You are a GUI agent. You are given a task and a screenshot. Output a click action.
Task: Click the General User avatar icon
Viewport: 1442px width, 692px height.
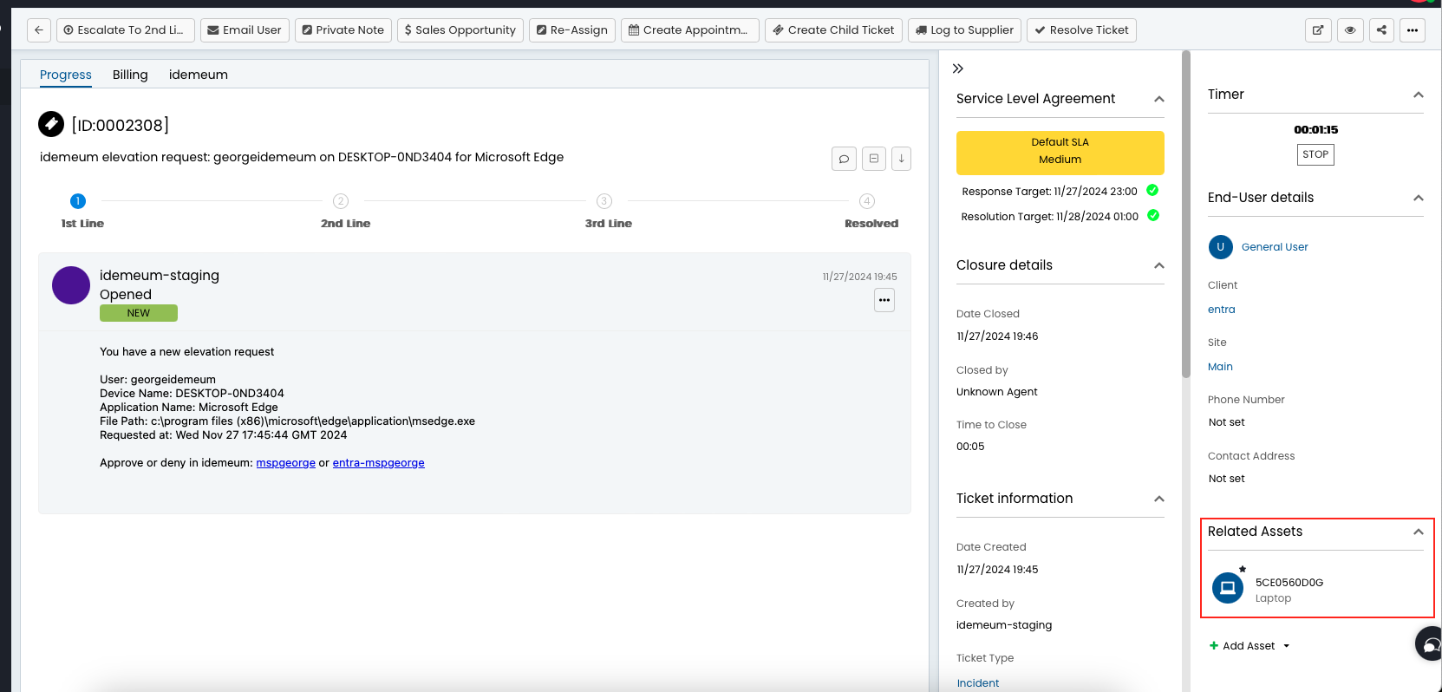[x=1221, y=247]
